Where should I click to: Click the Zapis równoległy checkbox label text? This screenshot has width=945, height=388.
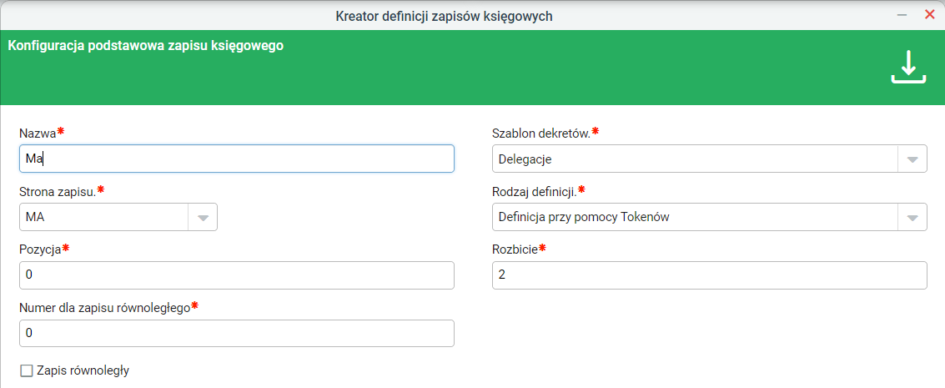(83, 370)
